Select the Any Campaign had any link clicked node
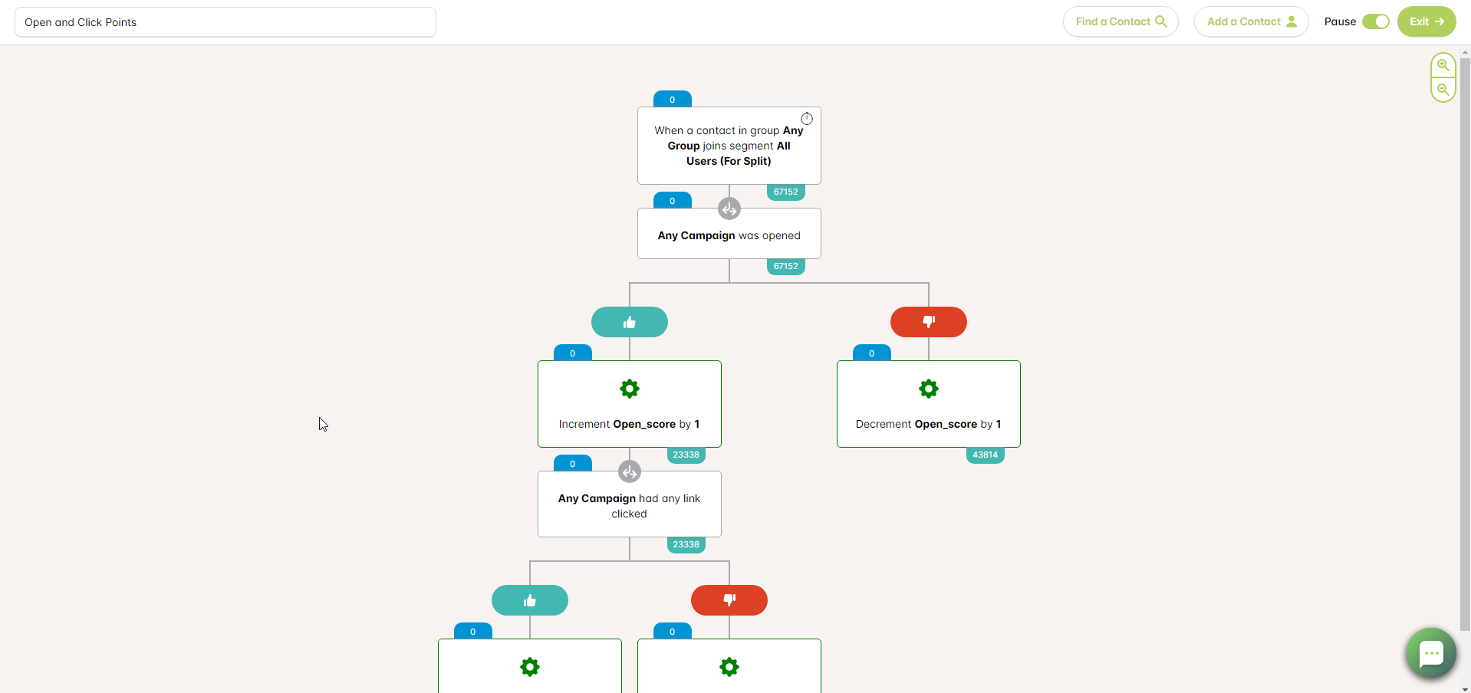Screen dimensions: 1471x693 (x=629, y=506)
